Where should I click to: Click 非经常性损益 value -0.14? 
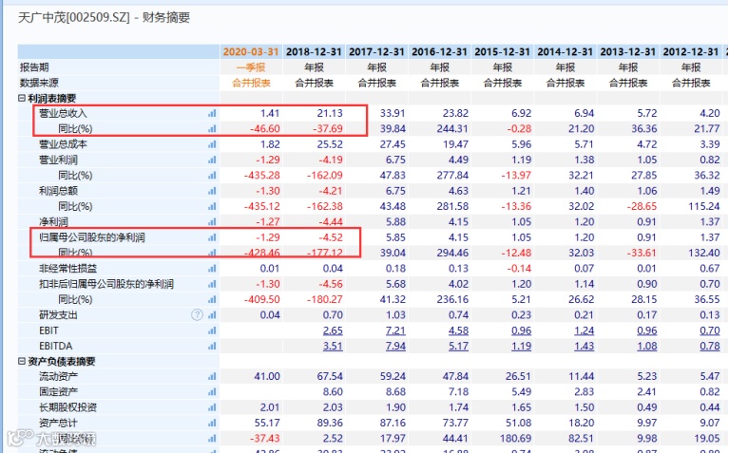click(x=519, y=269)
